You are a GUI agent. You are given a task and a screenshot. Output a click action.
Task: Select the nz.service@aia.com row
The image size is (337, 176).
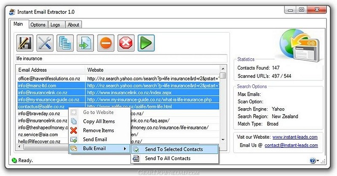tap(43, 134)
